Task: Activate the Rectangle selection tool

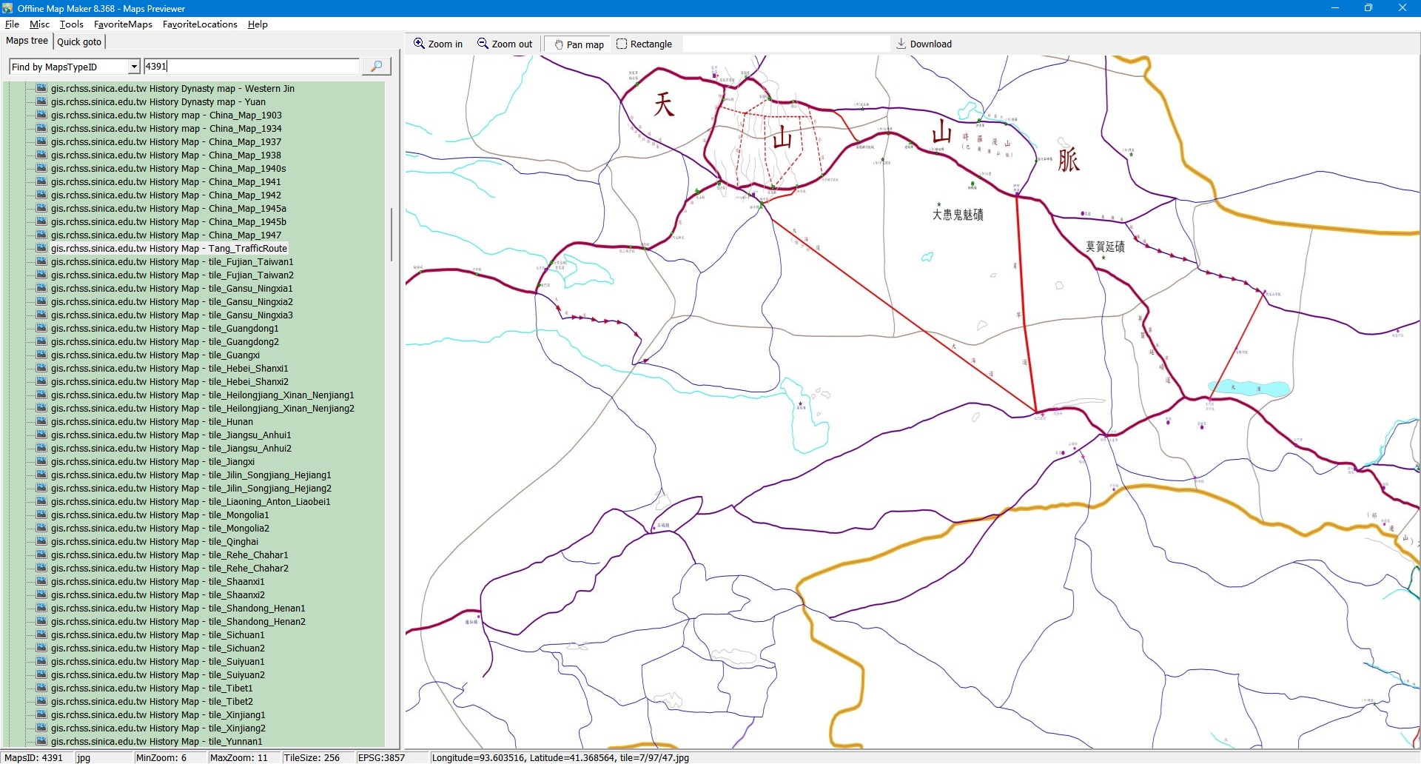Action: click(622, 44)
